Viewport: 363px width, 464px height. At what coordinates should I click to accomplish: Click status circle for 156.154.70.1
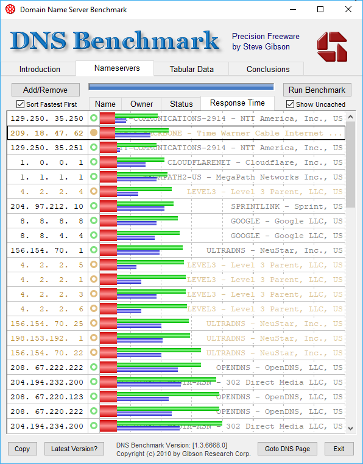click(x=94, y=250)
